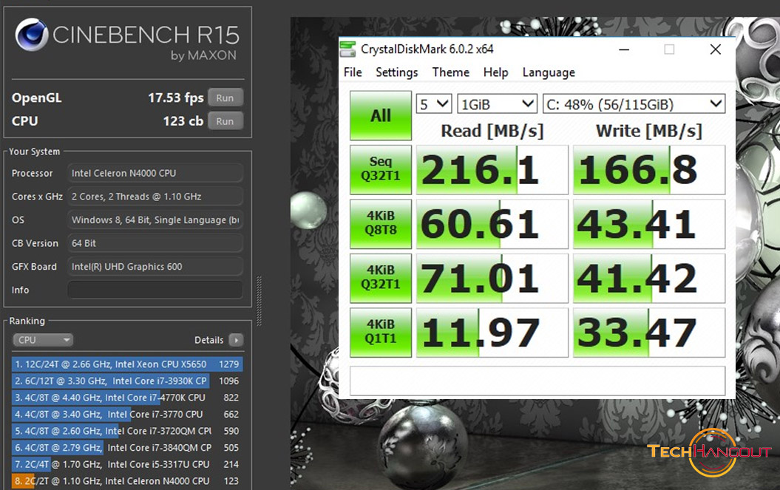The image size is (780, 490).
Task: Click the Processor field in Cinebench
Action: pyautogui.click(x=155, y=173)
